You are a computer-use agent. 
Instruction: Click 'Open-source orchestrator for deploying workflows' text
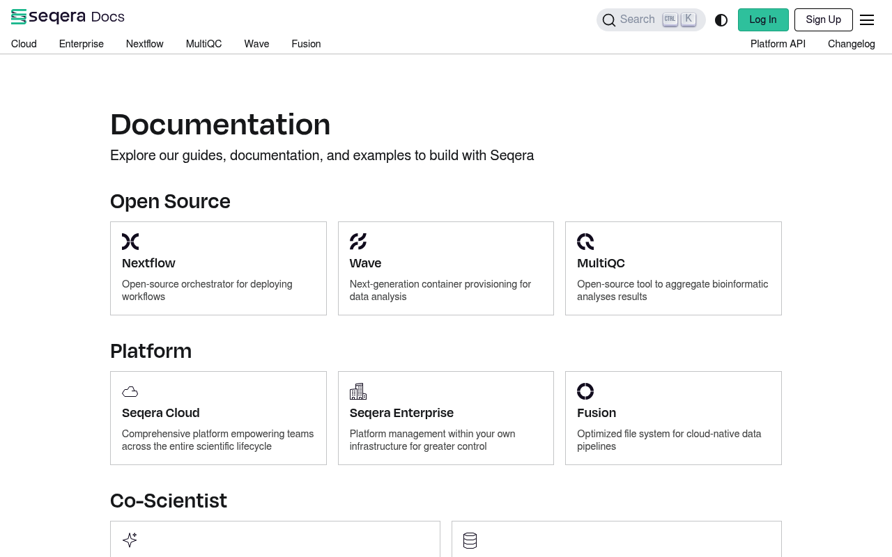[x=207, y=290]
